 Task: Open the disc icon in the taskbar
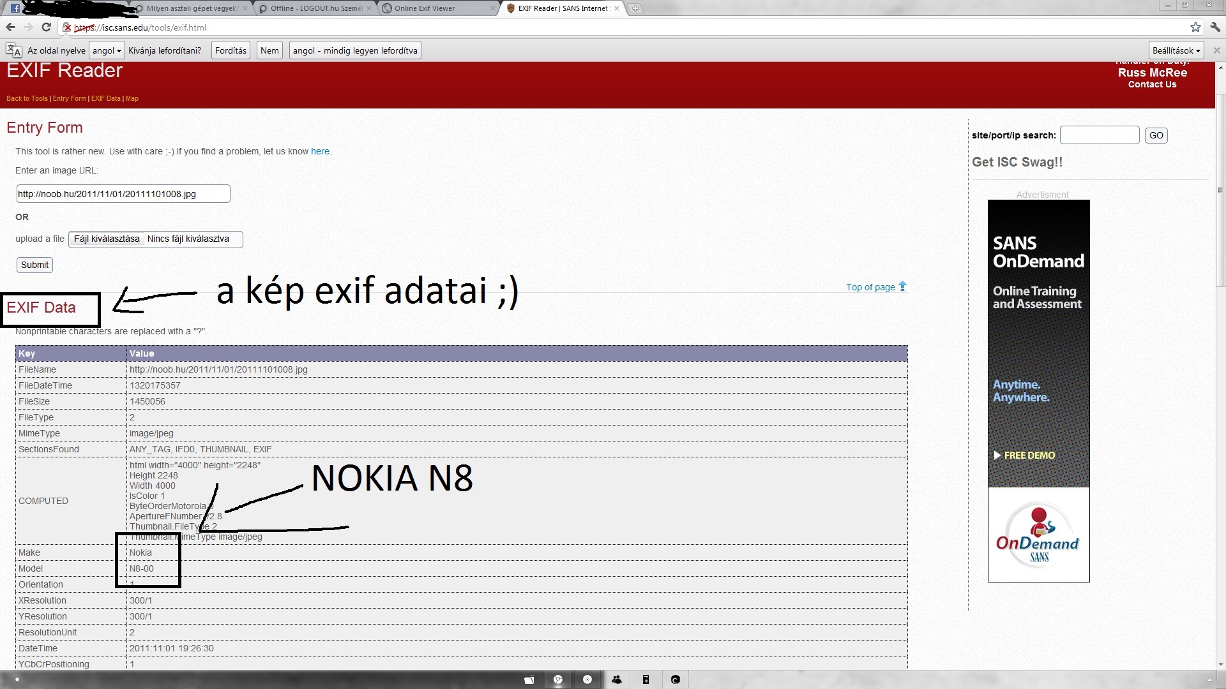(x=587, y=679)
